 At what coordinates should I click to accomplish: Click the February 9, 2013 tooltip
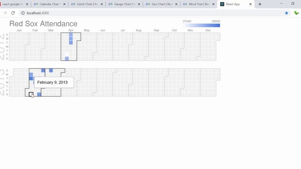pyautogui.click(x=54, y=83)
